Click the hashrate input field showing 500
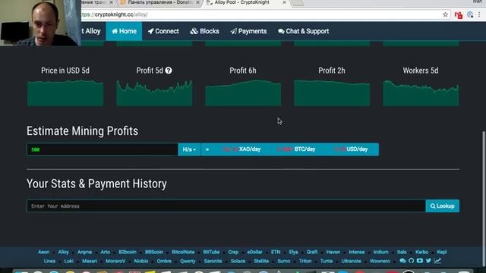 (103, 149)
